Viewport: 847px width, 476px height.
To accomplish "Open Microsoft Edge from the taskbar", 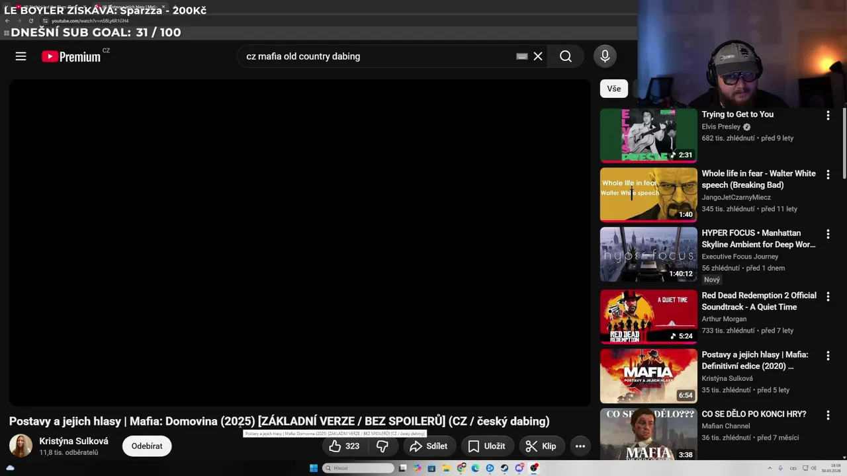I will [475, 468].
